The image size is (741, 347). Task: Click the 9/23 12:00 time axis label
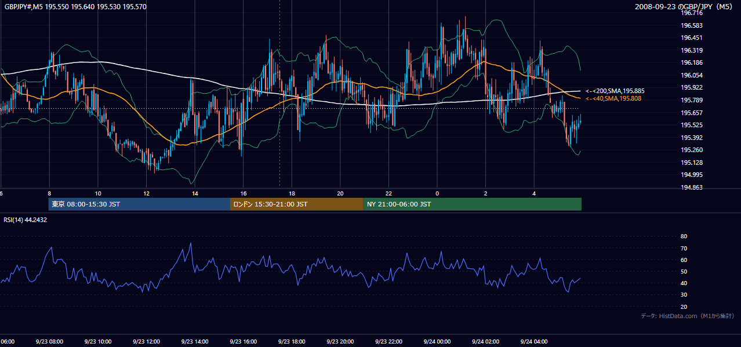[146, 342]
